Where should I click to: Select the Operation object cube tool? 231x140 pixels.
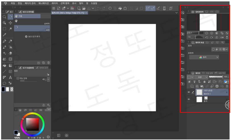5,23
